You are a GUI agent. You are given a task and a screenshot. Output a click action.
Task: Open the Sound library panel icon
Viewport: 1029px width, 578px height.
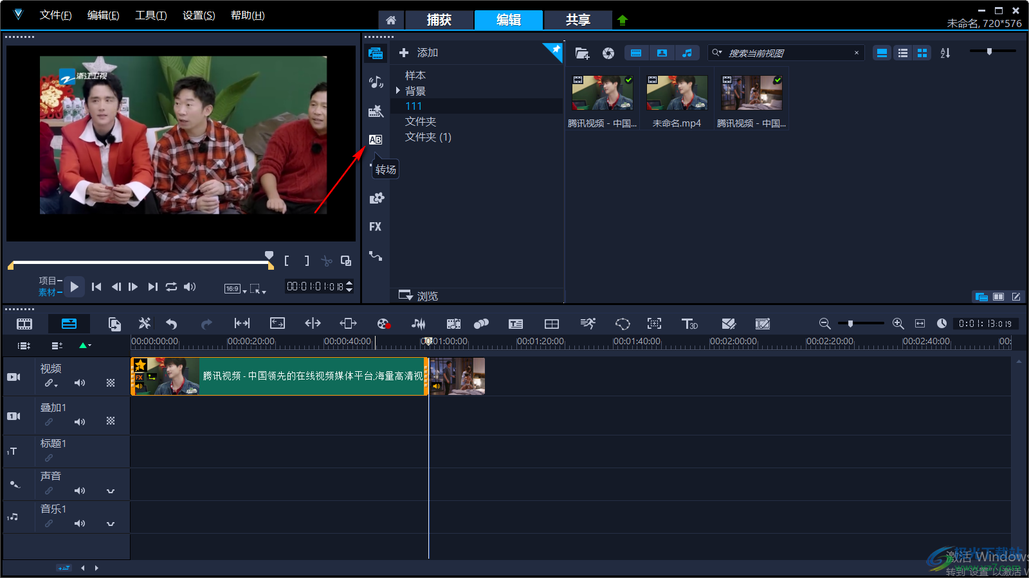(x=376, y=82)
